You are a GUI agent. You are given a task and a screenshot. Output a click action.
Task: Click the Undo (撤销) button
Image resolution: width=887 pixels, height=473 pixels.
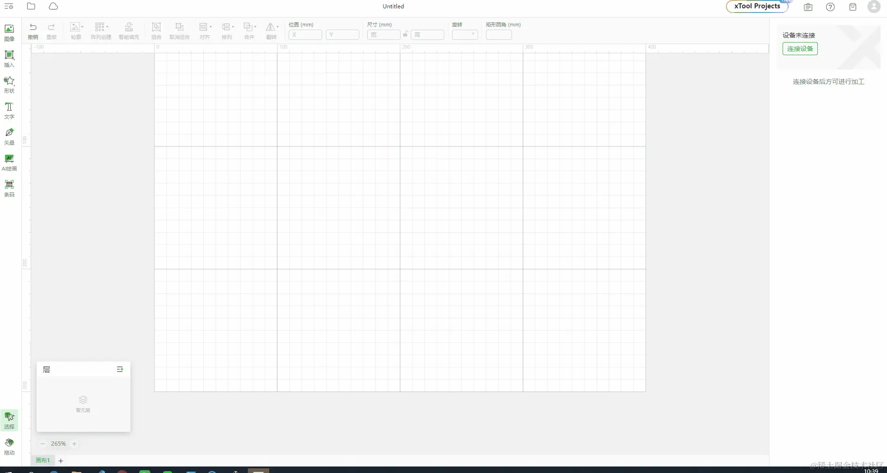click(x=33, y=31)
